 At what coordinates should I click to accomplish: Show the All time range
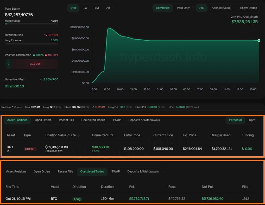click(x=108, y=8)
